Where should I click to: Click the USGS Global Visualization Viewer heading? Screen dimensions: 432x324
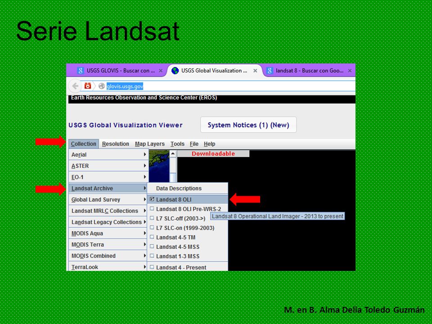(x=126, y=125)
